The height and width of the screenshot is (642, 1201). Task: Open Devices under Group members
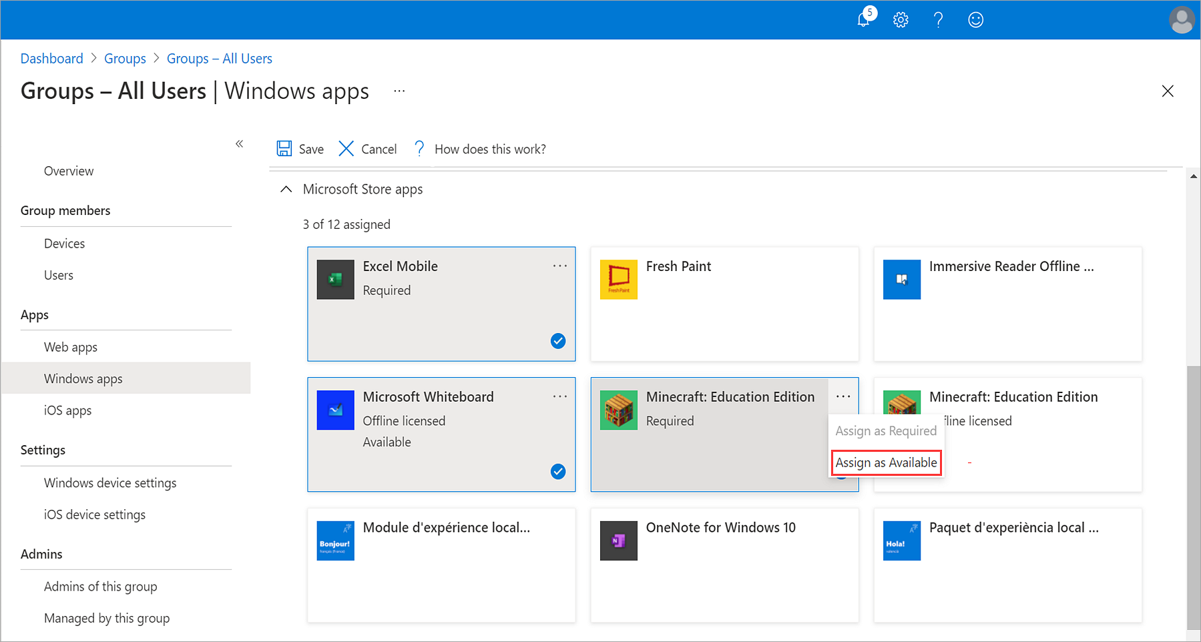tap(64, 244)
